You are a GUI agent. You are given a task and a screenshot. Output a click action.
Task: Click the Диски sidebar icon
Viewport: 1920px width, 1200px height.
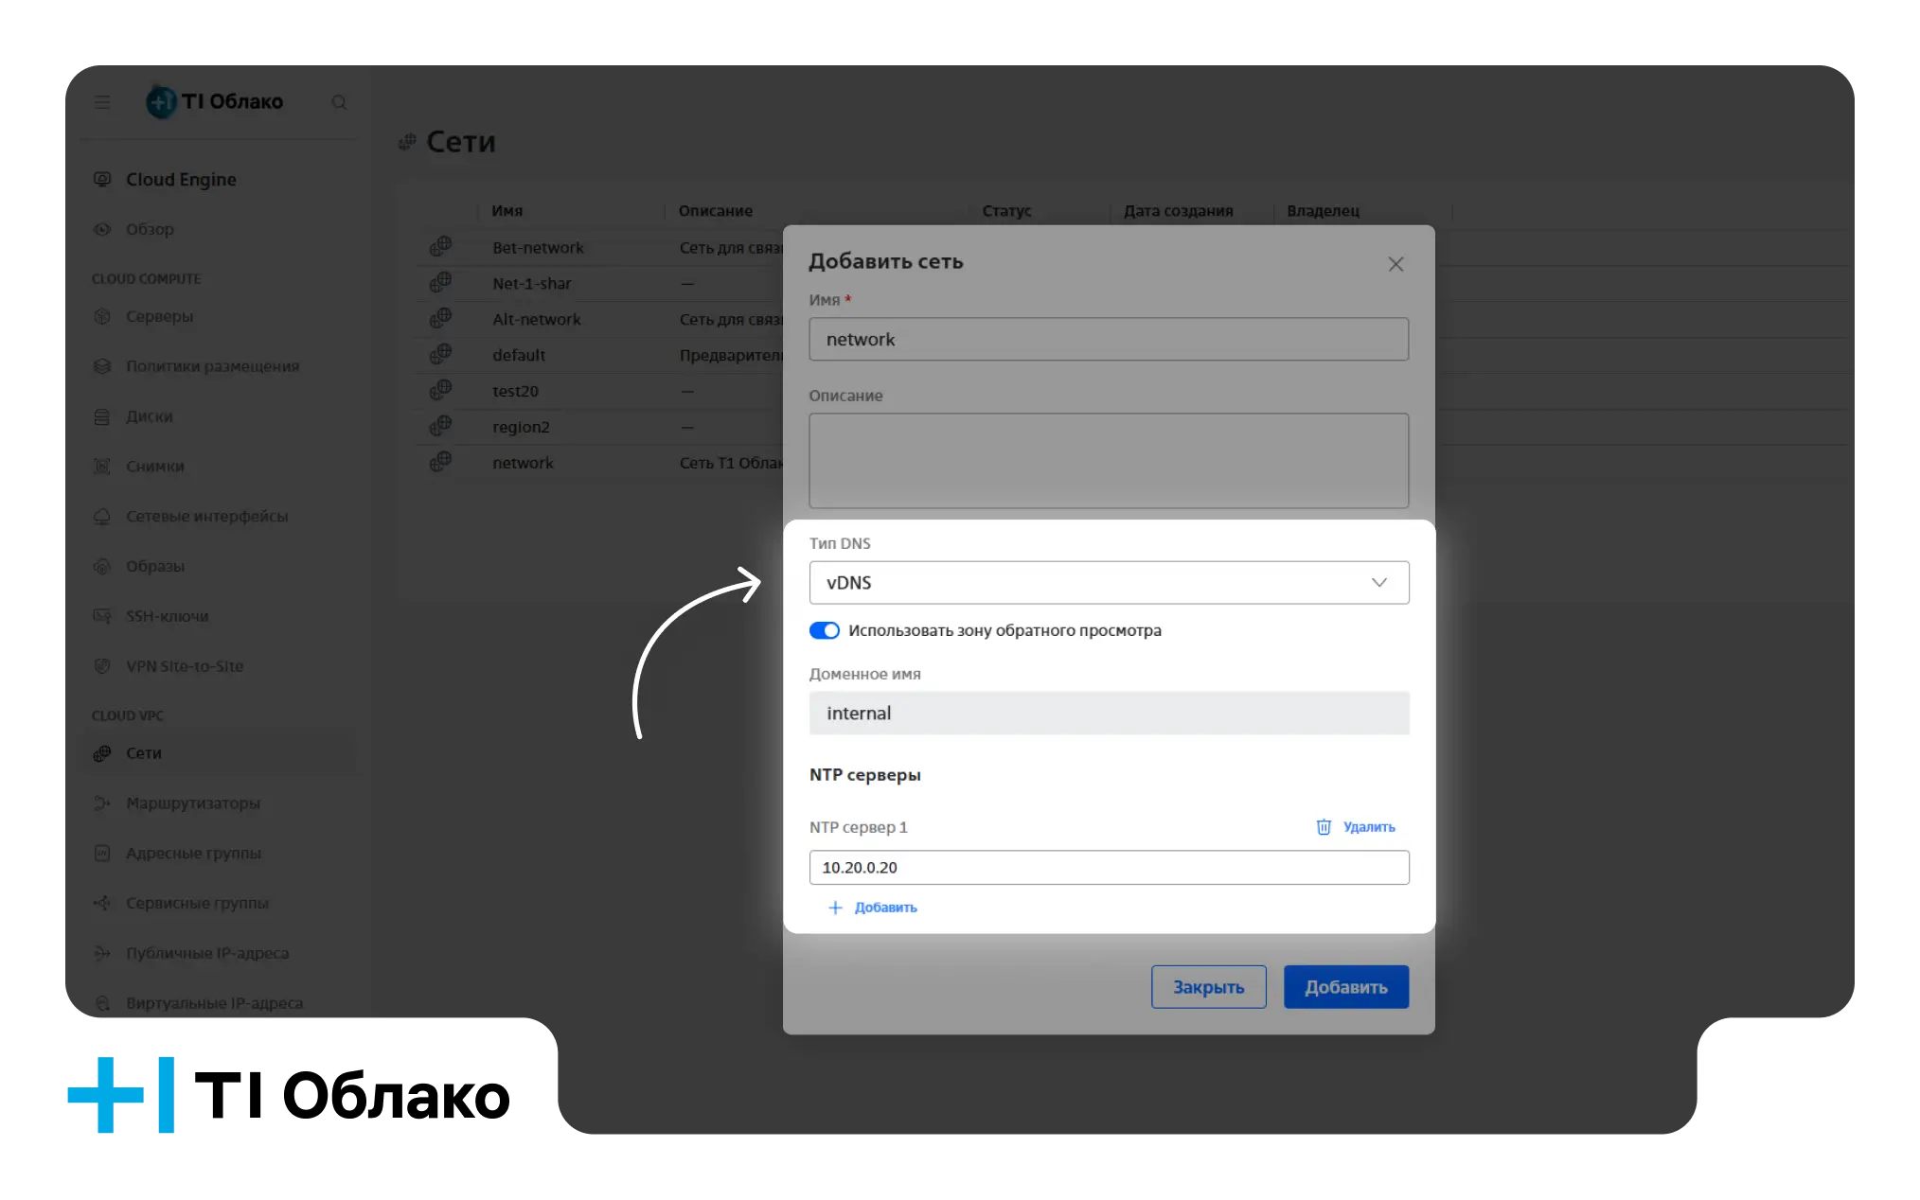click(x=102, y=416)
